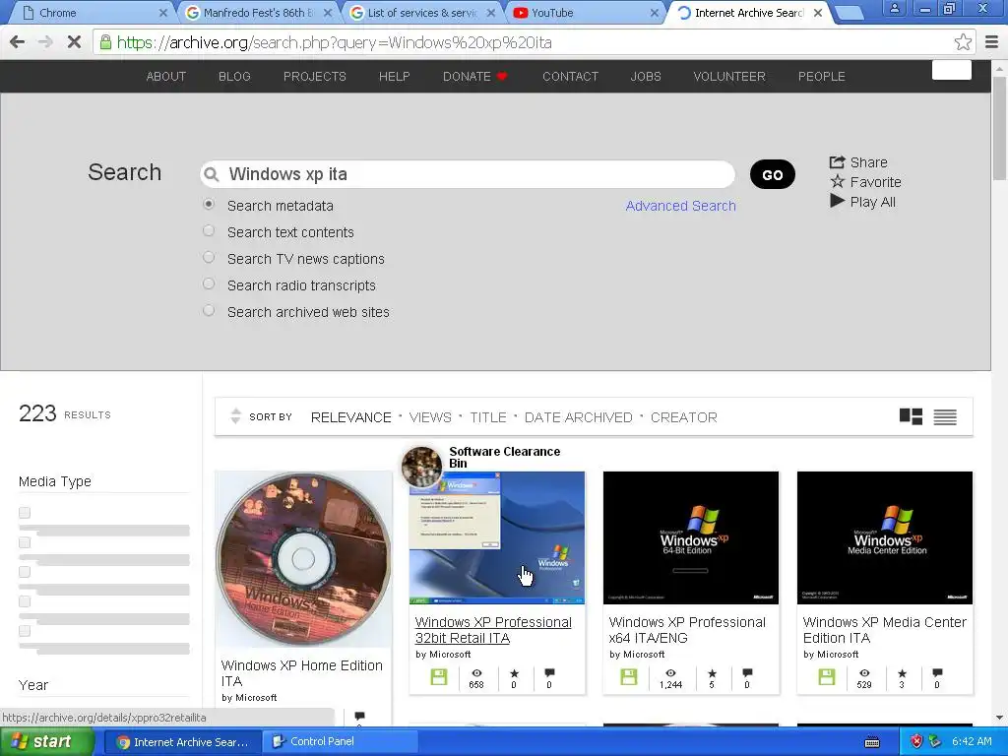Open JOBS in the navigation bar
Image resolution: width=1008 pixels, height=756 pixels.
(646, 77)
